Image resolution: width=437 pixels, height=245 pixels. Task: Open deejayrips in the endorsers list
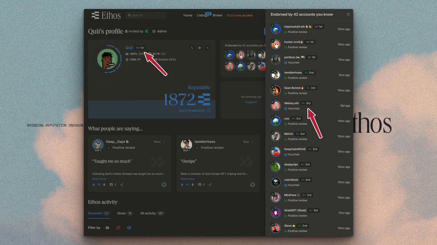309,167
